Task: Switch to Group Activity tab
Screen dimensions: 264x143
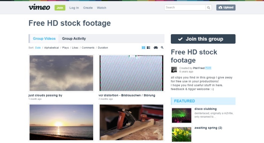Action: point(74,39)
